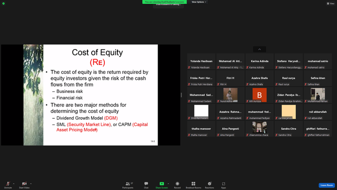Screen dimensions: 337x190
Task: Select carissa janua's yellow avatar tile
Action: point(289,111)
